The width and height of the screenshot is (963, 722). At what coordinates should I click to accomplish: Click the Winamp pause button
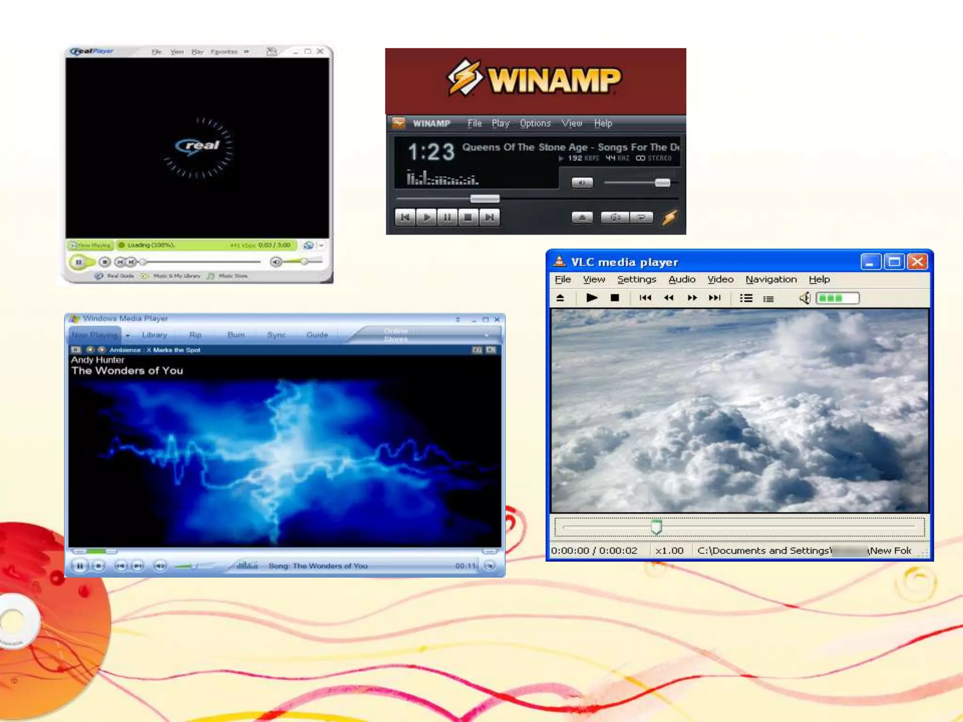coord(447,218)
